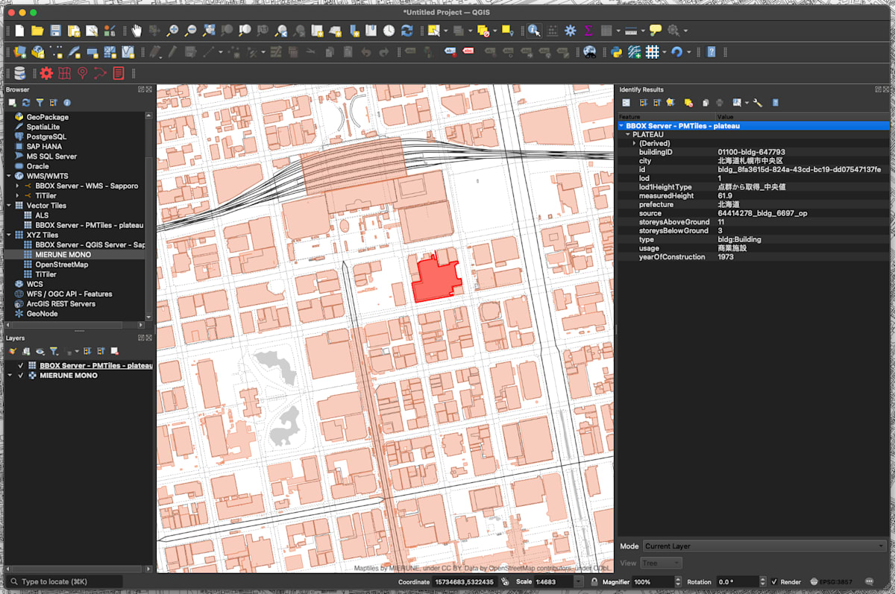Select WFS / OGC API - Features entry
This screenshot has width=895, height=594.
pyautogui.click(x=69, y=294)
